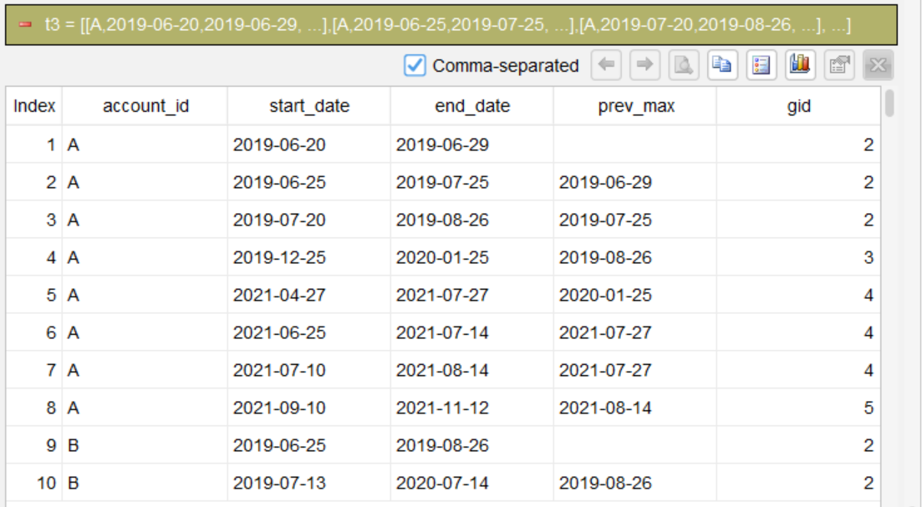Toggle the Comma-separated checkbox
The height and width of the screenshot is (507, 922).
[415, 65]
